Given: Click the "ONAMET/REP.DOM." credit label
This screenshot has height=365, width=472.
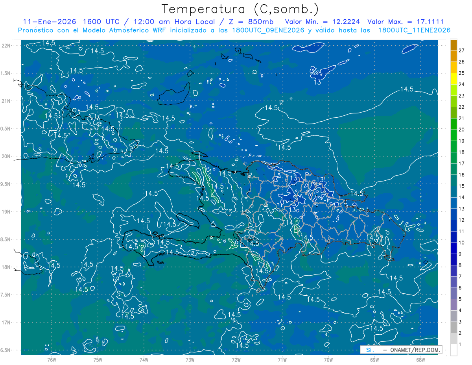Looking at the screenshot, I should [415, 350].
